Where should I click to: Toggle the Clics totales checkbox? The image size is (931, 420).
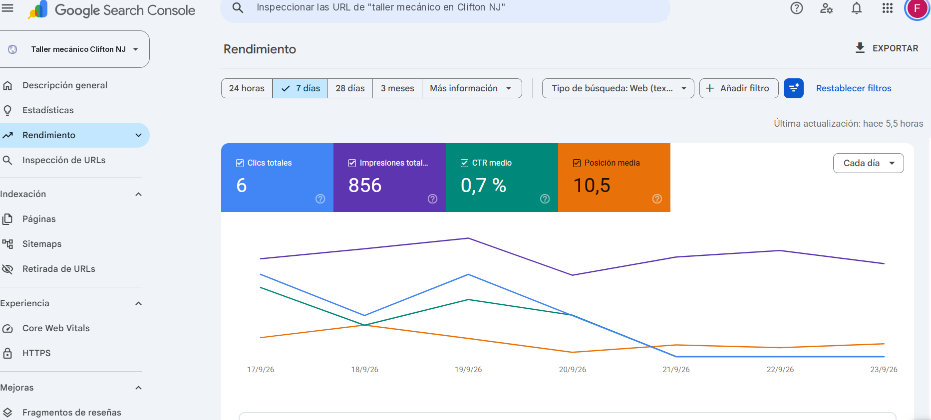click(x=240, y=163)
